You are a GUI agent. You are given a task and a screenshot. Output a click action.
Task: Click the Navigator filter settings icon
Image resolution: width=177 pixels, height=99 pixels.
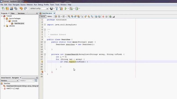[x=36, y=81]
